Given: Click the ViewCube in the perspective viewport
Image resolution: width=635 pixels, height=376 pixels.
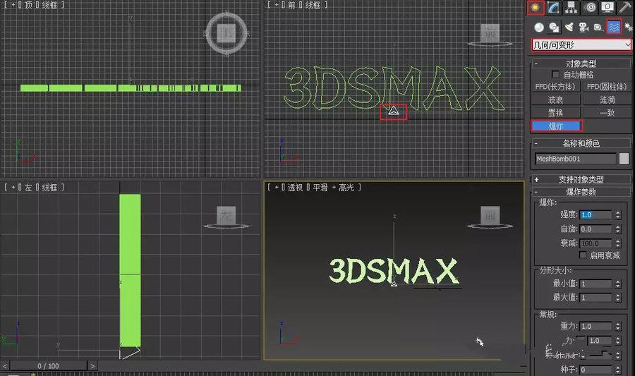Looking at the screenshot, I should pos(490,216).
